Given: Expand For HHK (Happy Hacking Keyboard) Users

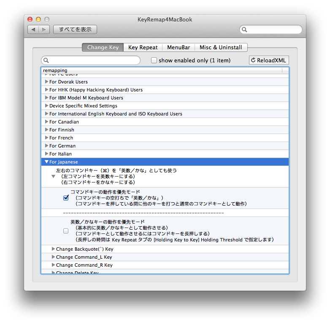Looking at the screenshot, I should pos(47,89).
